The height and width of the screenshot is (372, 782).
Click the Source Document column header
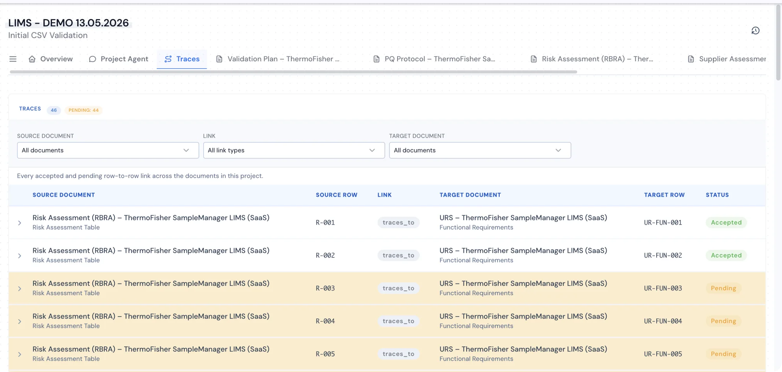point(64,195)
